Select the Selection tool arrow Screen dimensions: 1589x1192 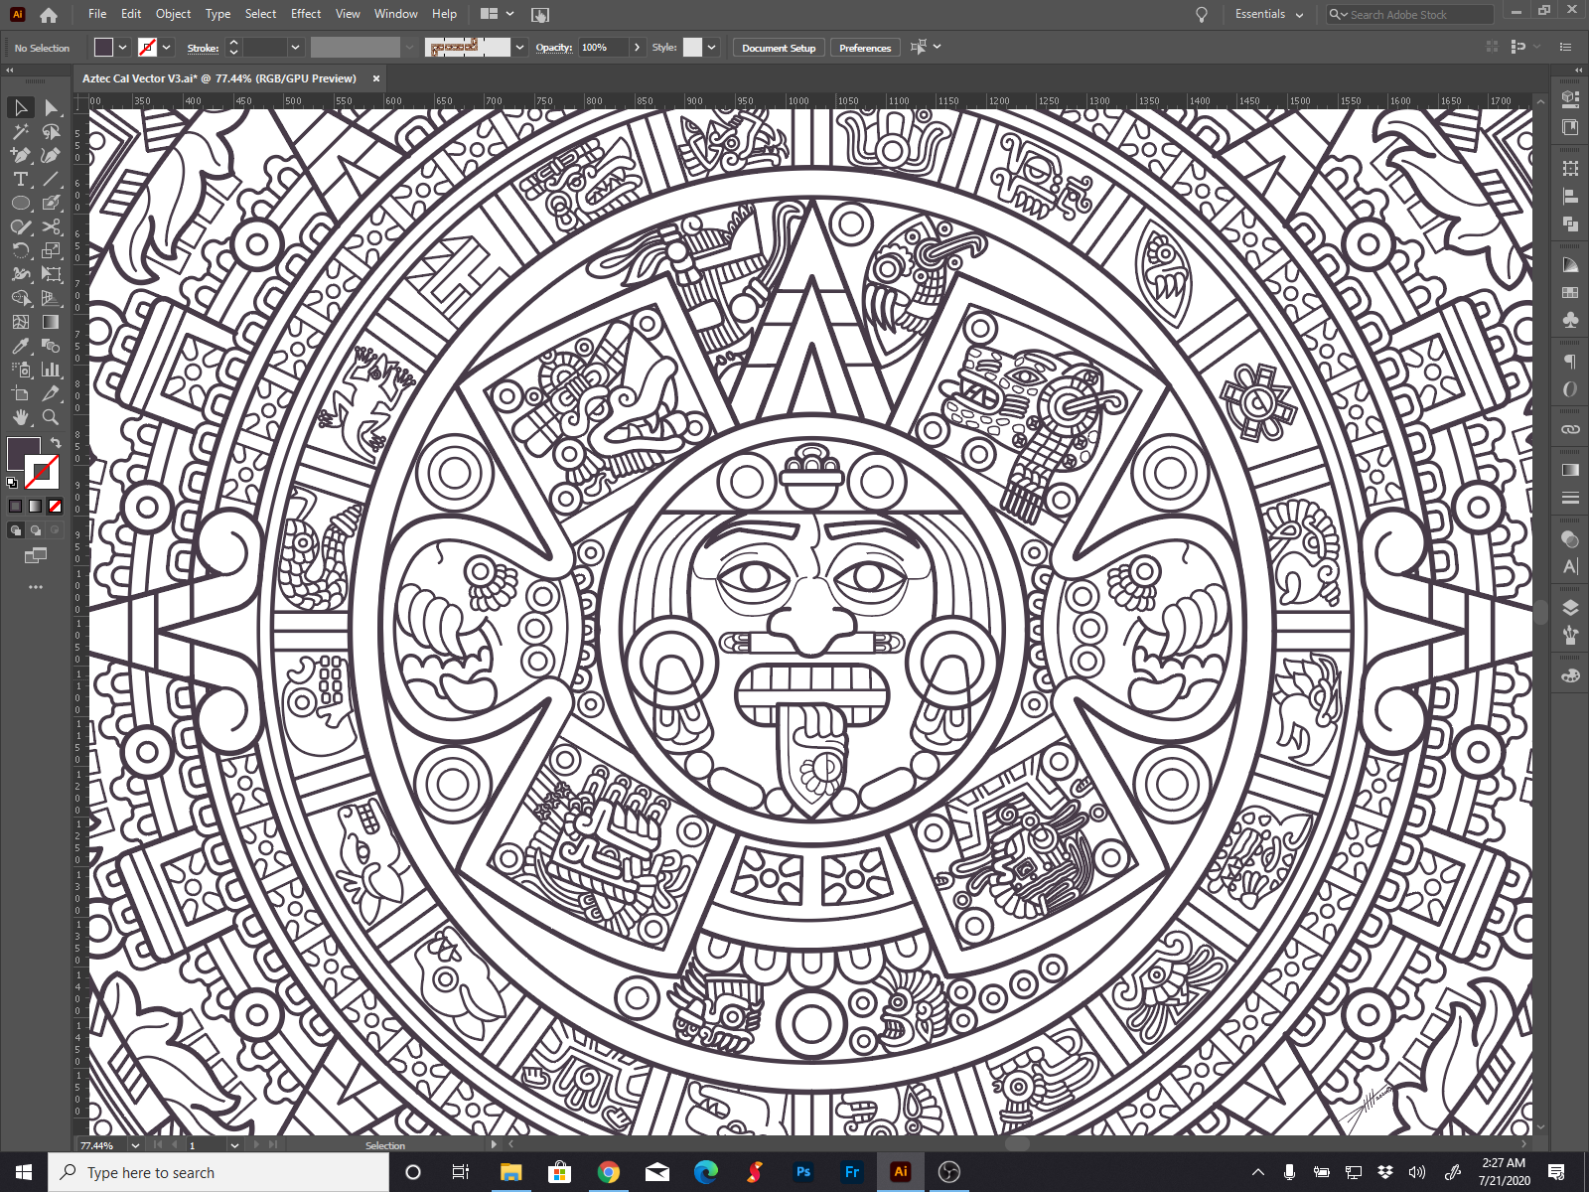pyautogui.click(x=21, y=107)
